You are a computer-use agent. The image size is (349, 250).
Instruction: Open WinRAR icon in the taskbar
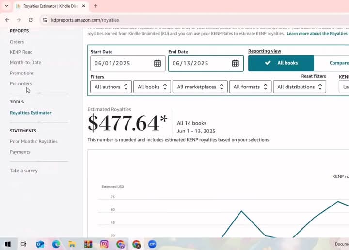point(88,244)
